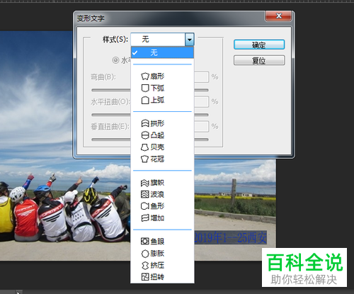Screen dimensions: 354x294
Task: Click the Lower Arc (下弧) shape icon
Action: tap(145, 88)
